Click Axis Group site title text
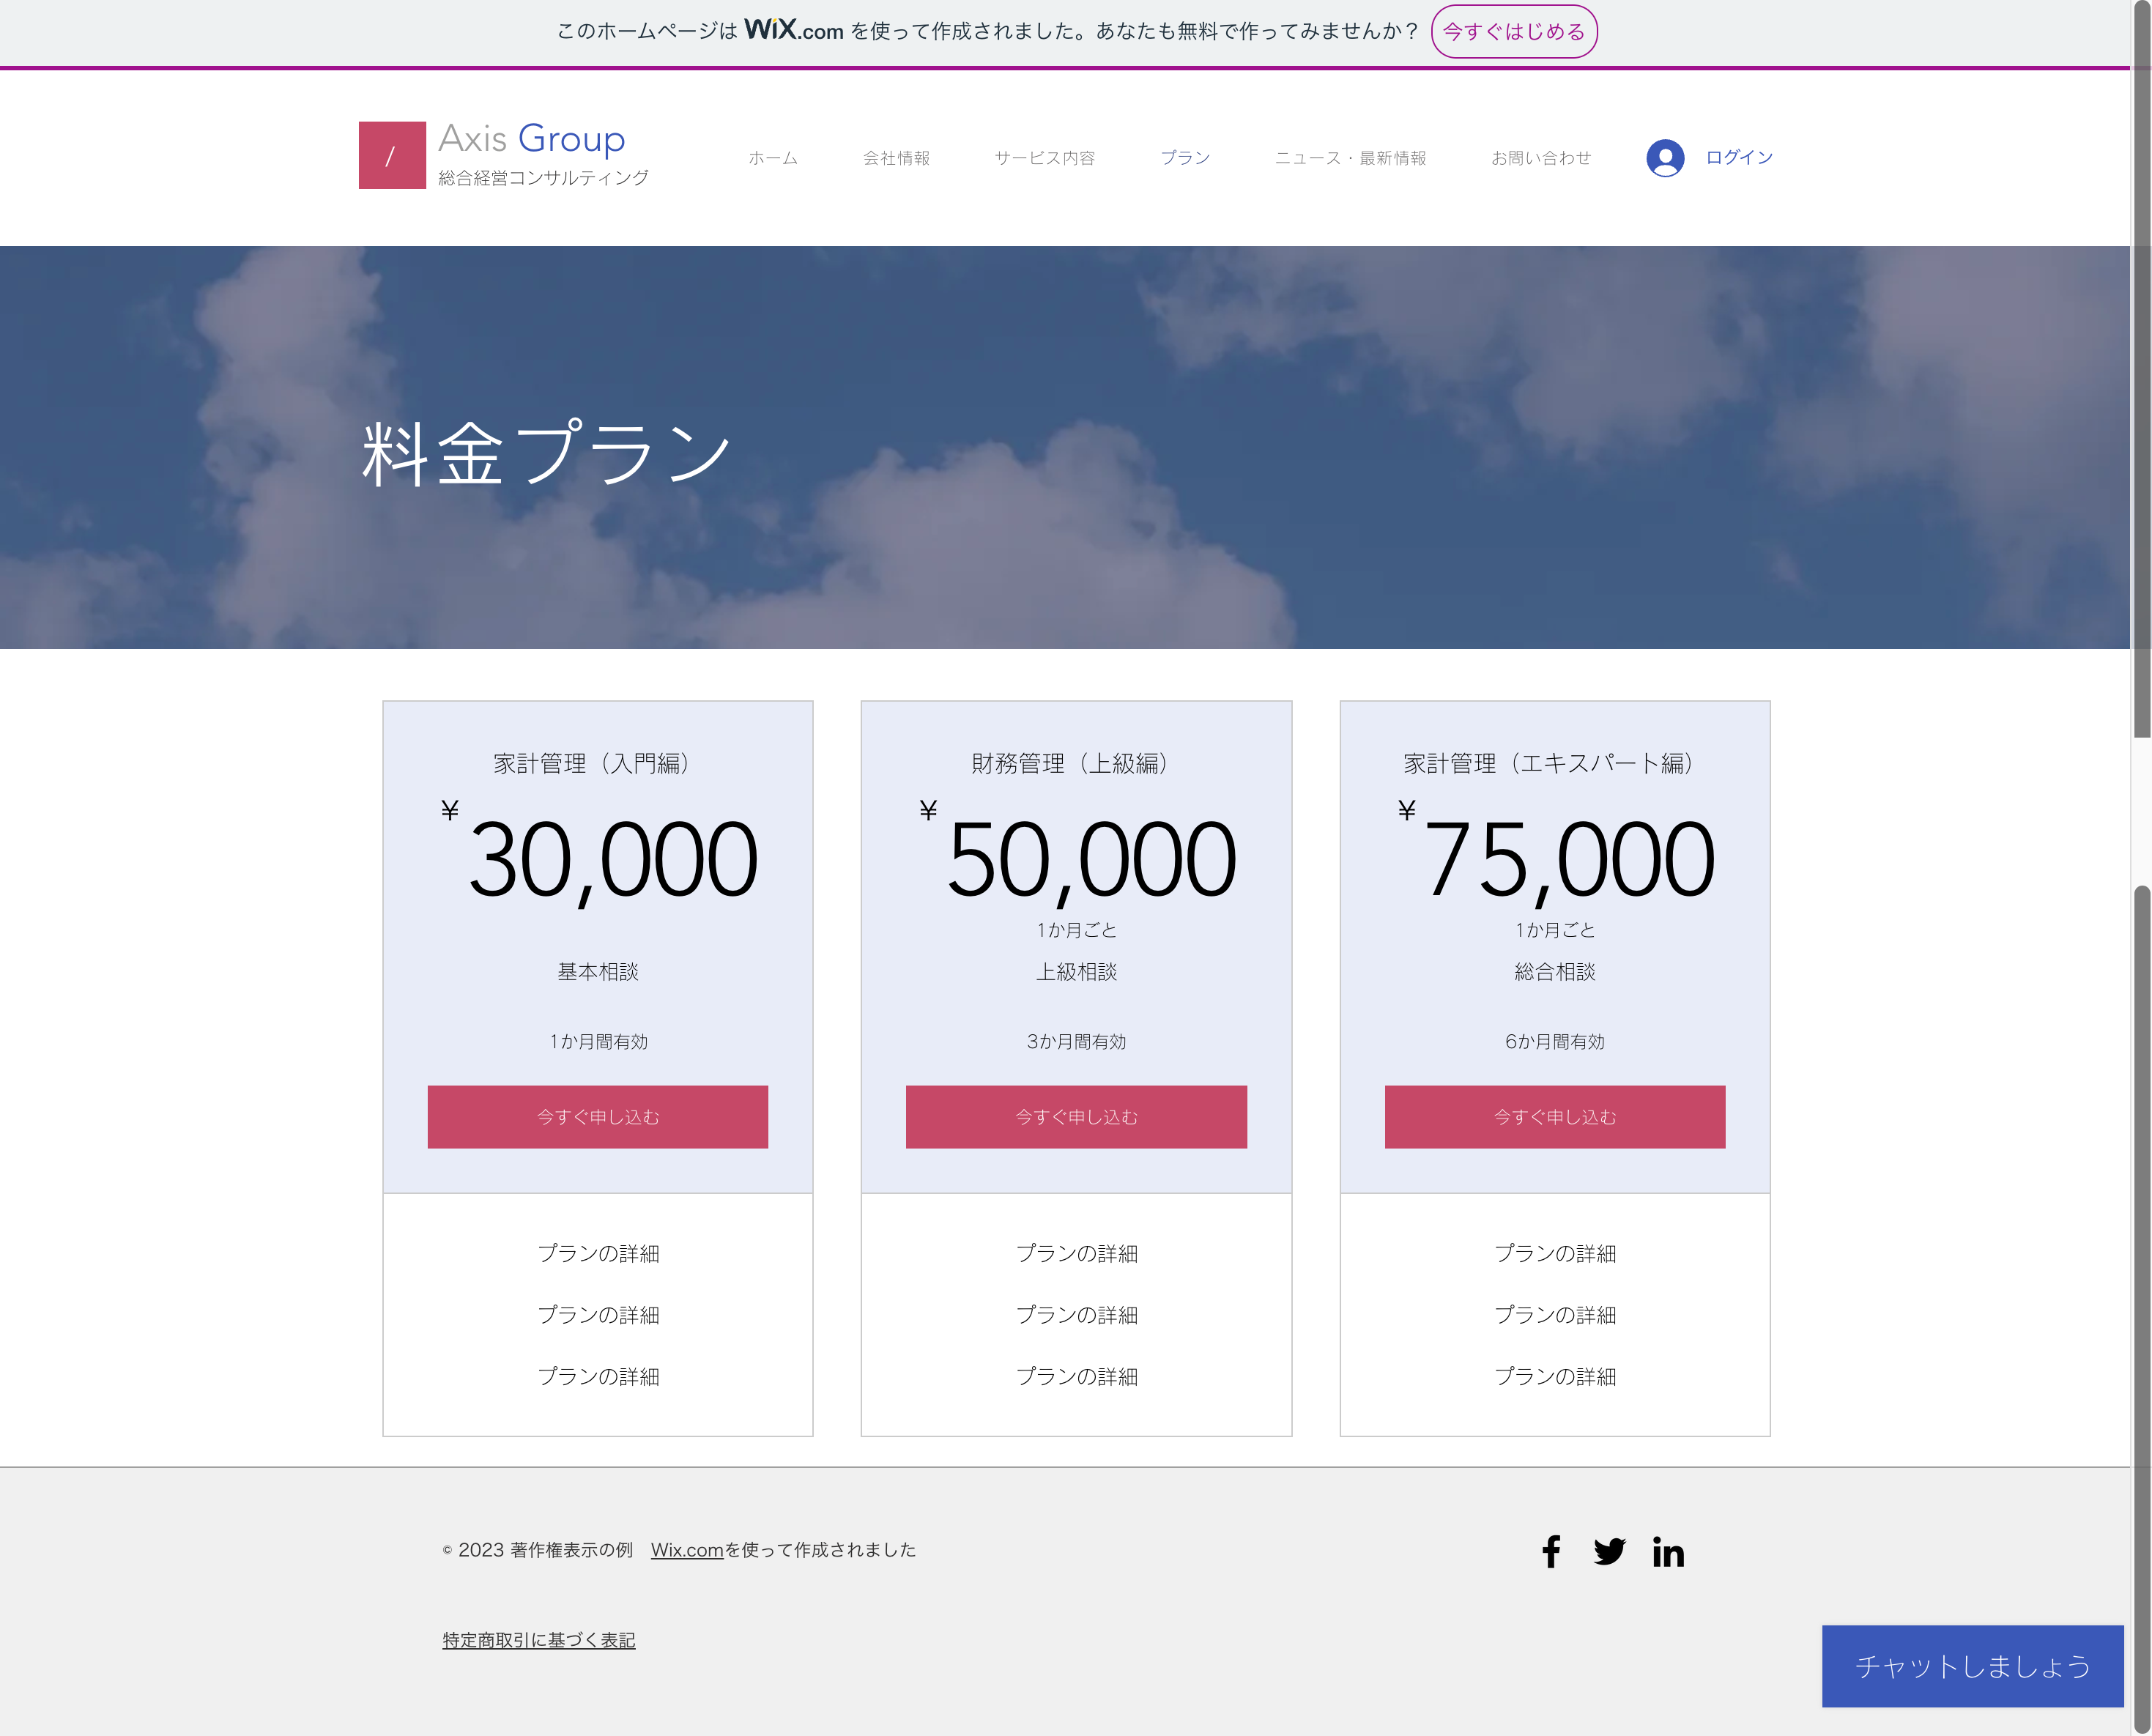Screen dimensions: 2152x1736 coord(530,140)
